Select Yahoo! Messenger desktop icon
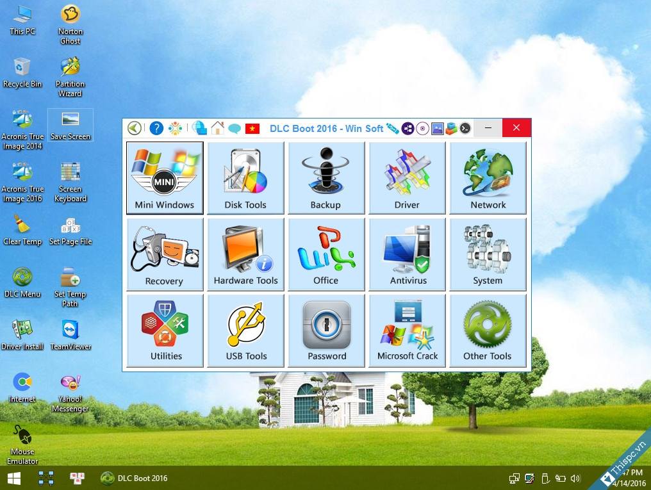This screenshot has height=490, width=651. [70, 393]
